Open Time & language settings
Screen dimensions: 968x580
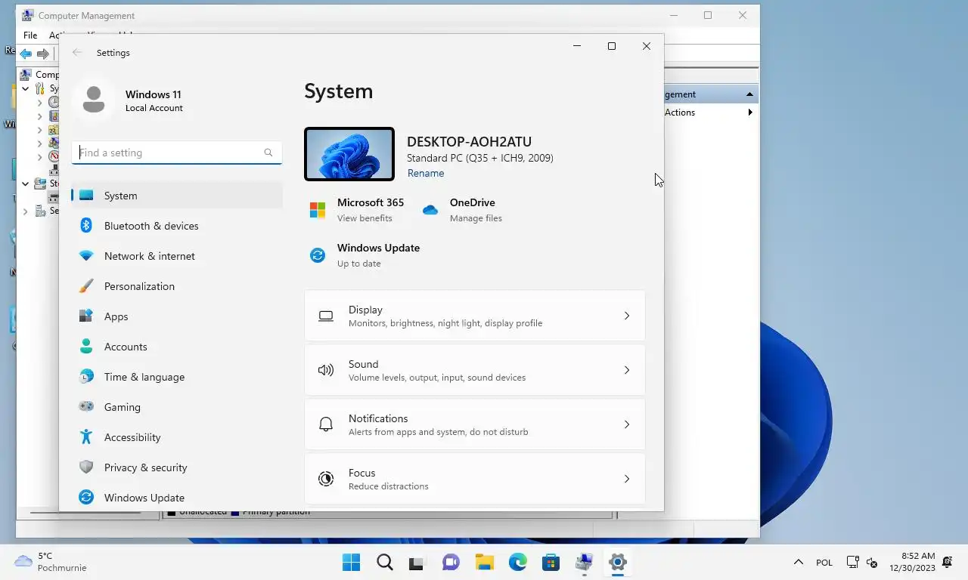tap(177, 377)
